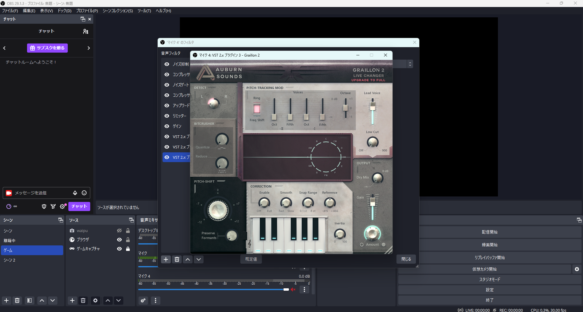Toggle visibility of アップワード filter

167,106
